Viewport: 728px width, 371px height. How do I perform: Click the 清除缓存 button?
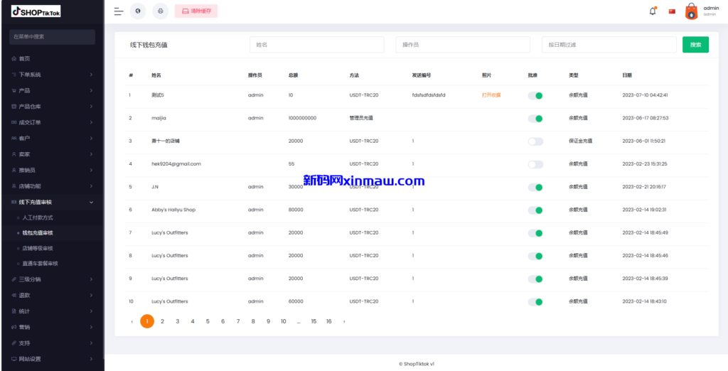coord(196,11)
